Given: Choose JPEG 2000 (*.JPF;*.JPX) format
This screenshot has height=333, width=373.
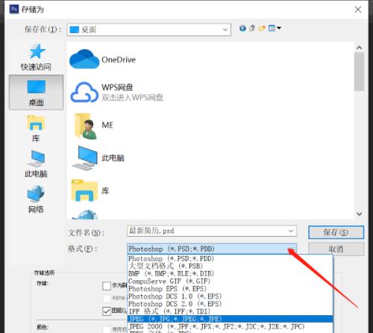Looking at the screenshot, I should point(230,326).
